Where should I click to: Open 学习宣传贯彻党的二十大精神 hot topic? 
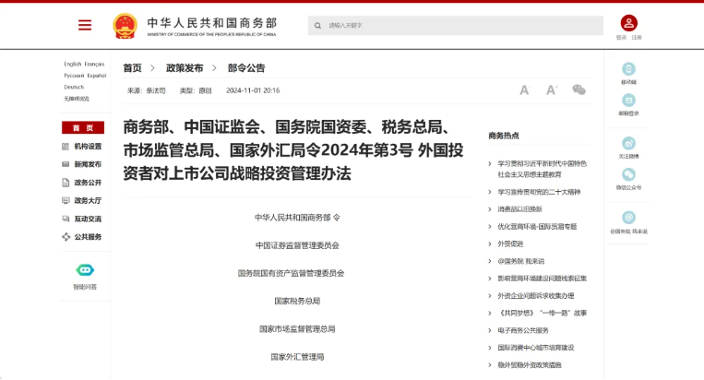[539, 192]
